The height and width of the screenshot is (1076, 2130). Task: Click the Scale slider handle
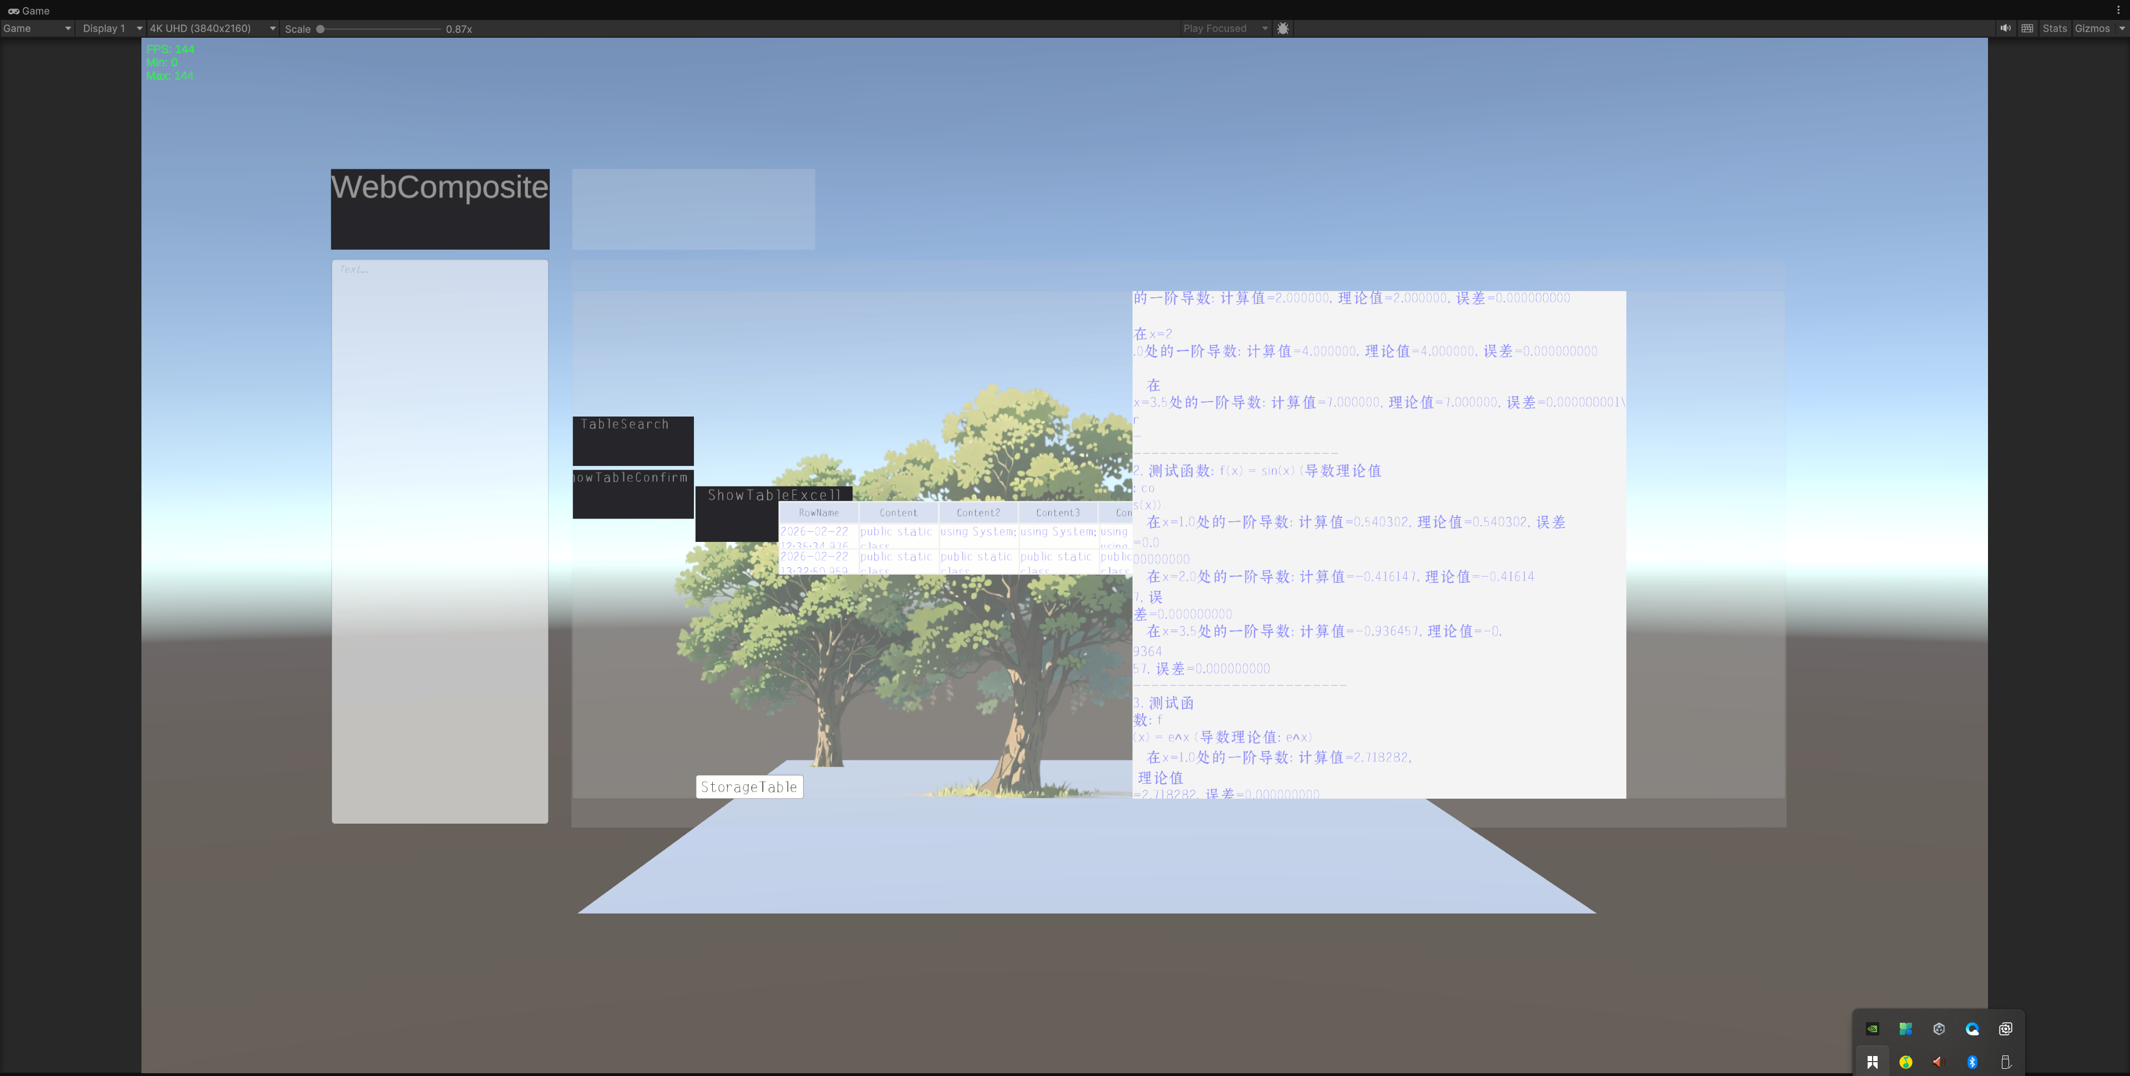pyautogui.click(x=320, y=29)
